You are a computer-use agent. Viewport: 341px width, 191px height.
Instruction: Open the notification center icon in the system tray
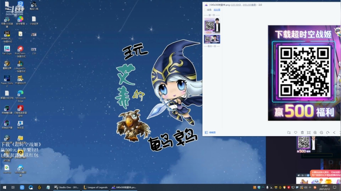tap(335, 187)
